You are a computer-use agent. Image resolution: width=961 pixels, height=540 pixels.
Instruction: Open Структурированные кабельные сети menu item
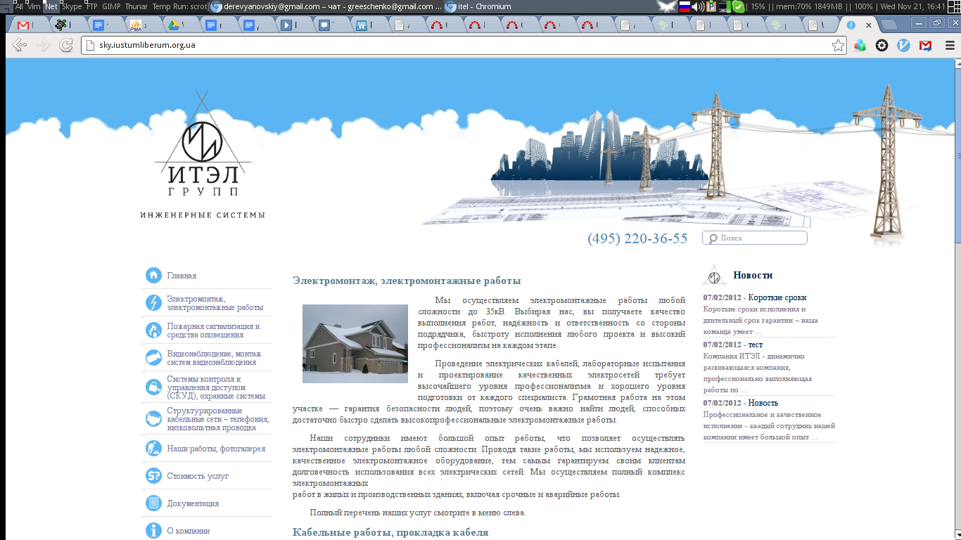coord(218,419)
